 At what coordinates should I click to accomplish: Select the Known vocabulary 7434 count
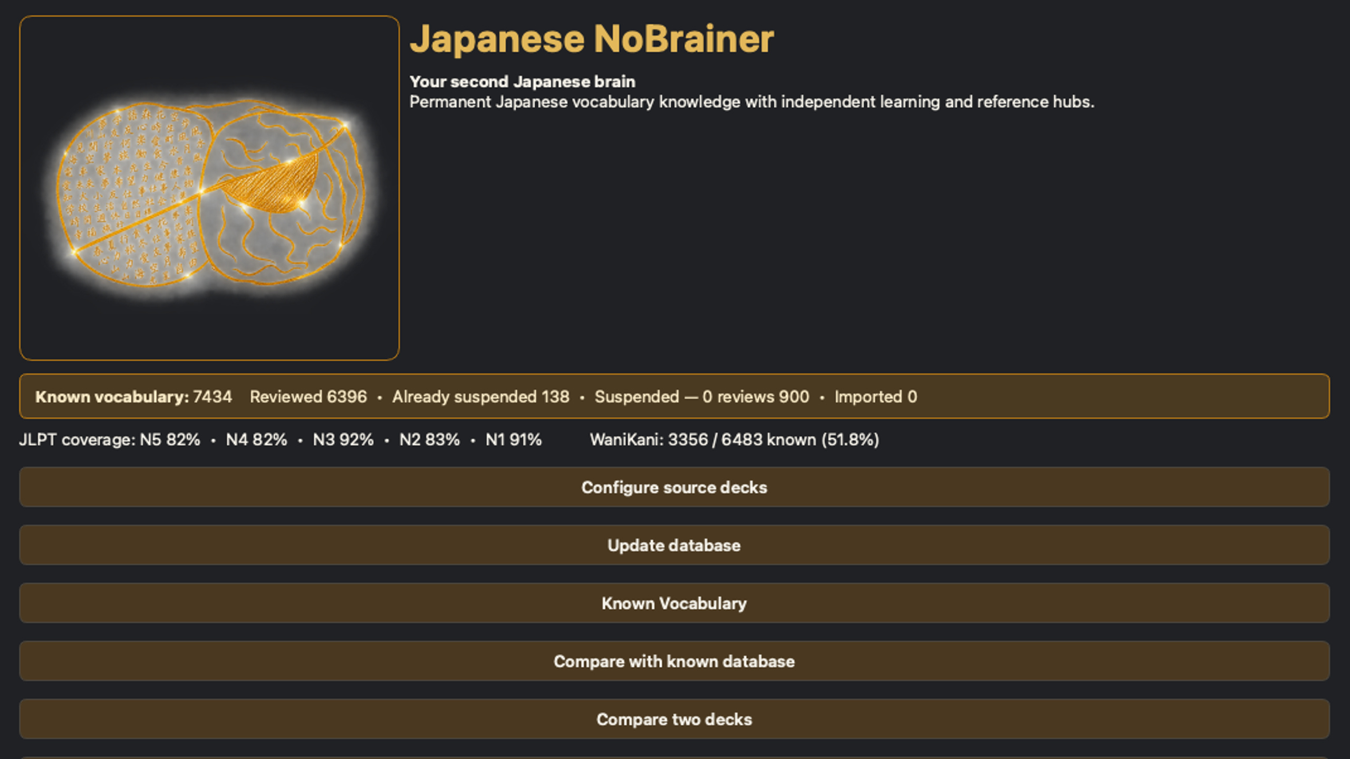[x=133, y=397]
